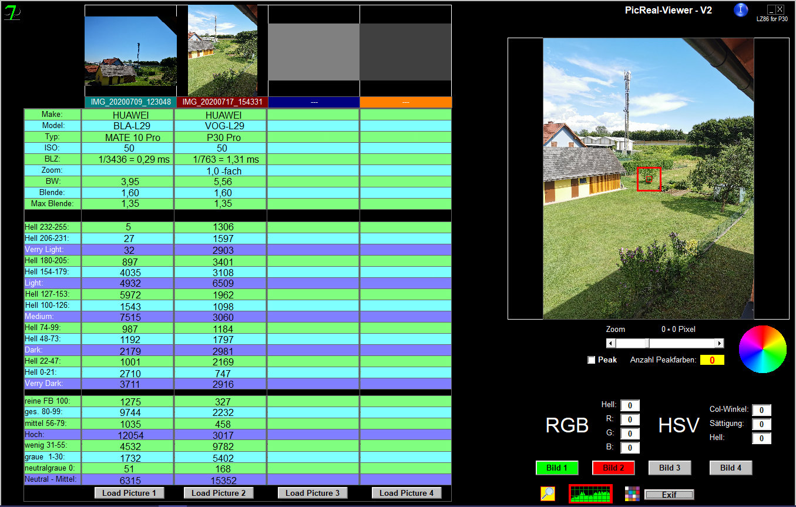Click the B value field

point(630,448)
